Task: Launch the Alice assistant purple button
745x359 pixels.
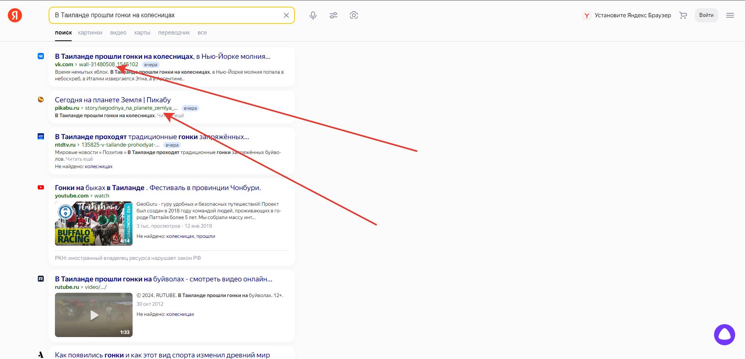Action: [x=724, y=335]
